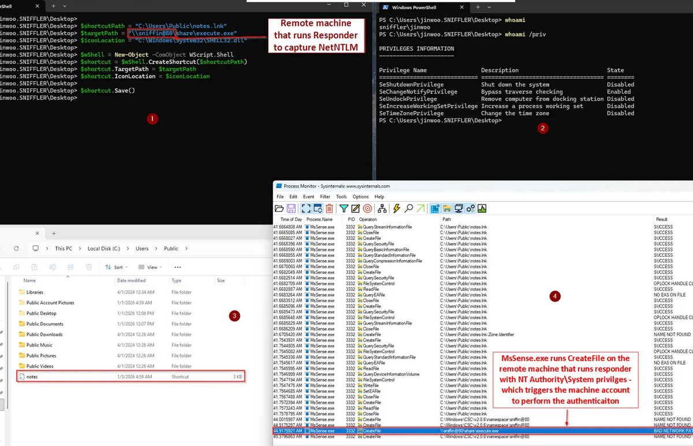The image size is (693, 446).
Task: Select the Public Downloads folder
Action: [x=44, y=335]
